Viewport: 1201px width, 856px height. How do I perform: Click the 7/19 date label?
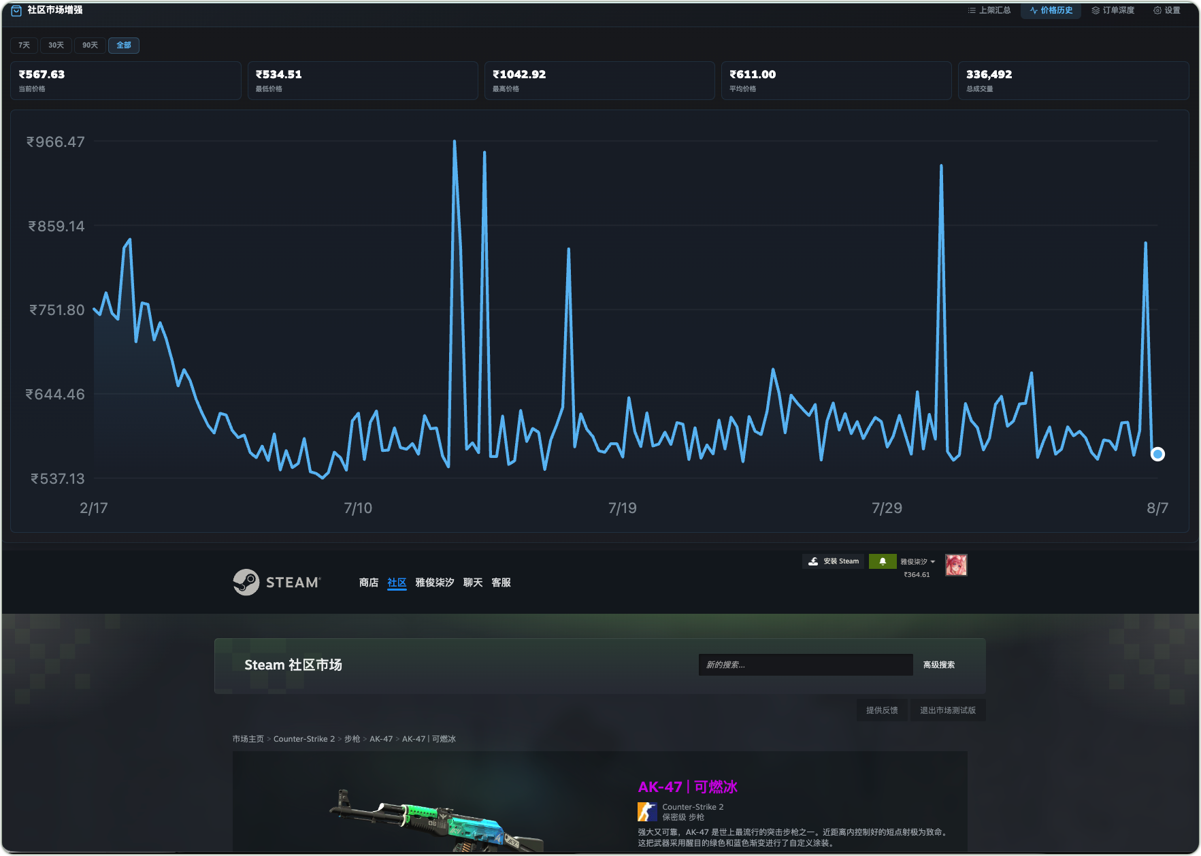point(623,508)
